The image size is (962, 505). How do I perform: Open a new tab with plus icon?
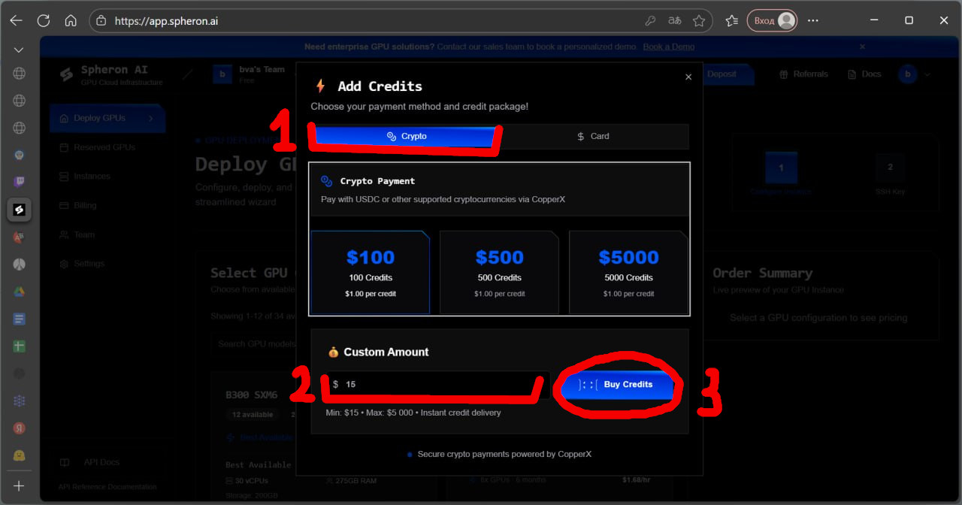pos(19,486)
